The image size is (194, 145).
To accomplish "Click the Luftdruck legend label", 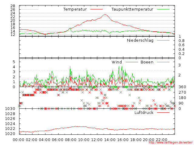I will (144, 112).
